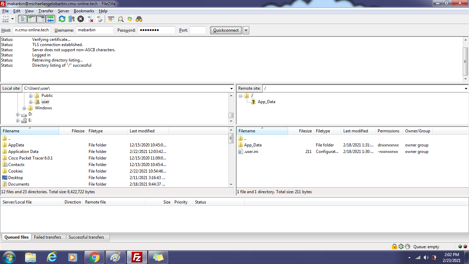Screen dimensions: 469x264
Task: Expand the Windows folder in local tree
Action: [x=24, y=108]
